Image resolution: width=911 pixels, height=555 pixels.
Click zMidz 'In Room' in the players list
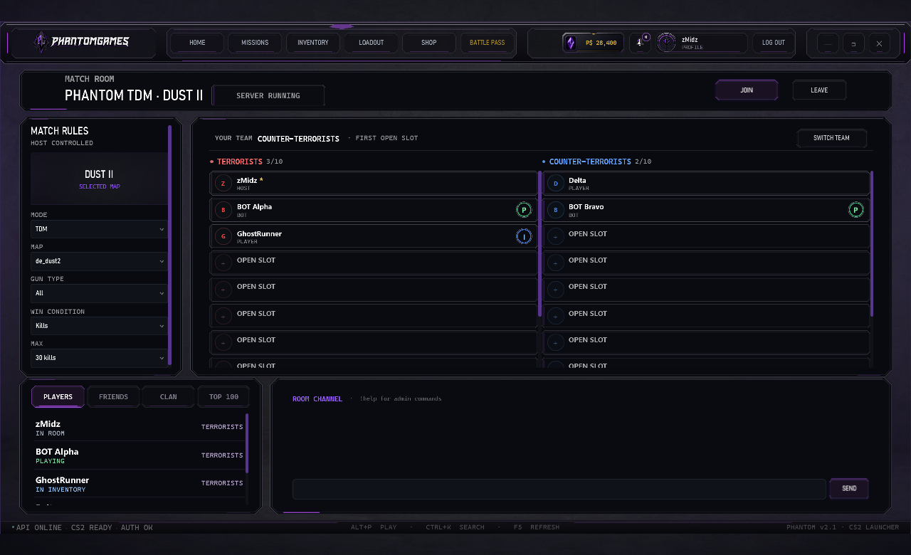coord(139,428)
